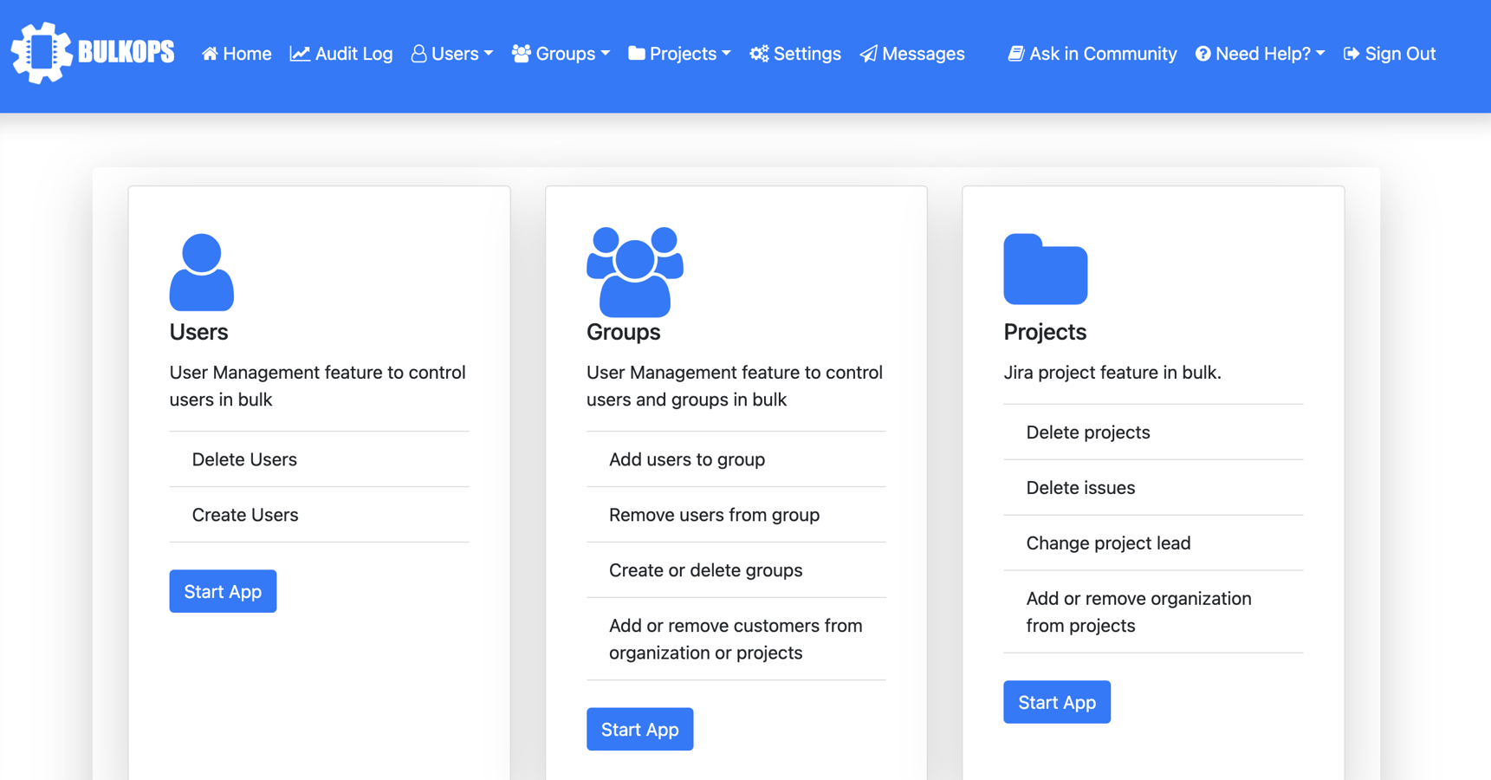Click the Audit Log chart icon
Image resolution: width=1491 pixels, height=780 pixels.
click(300, 54)
